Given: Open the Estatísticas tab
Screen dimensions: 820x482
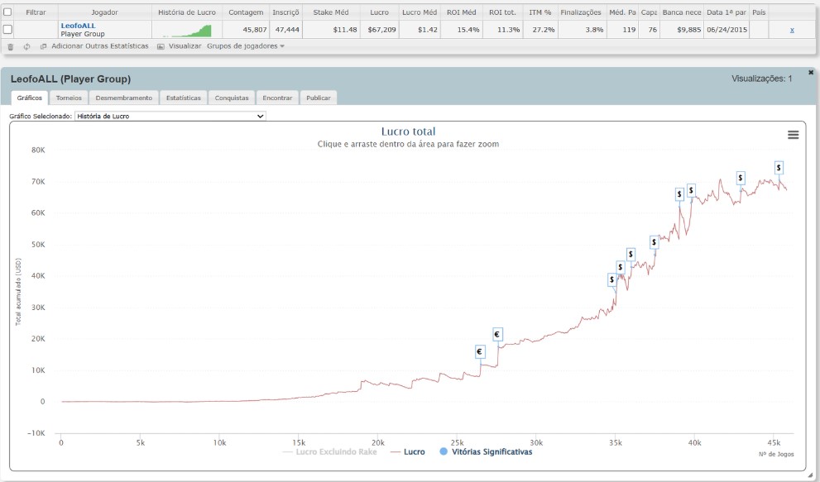Looking at the screenshot, I should 183,98.
